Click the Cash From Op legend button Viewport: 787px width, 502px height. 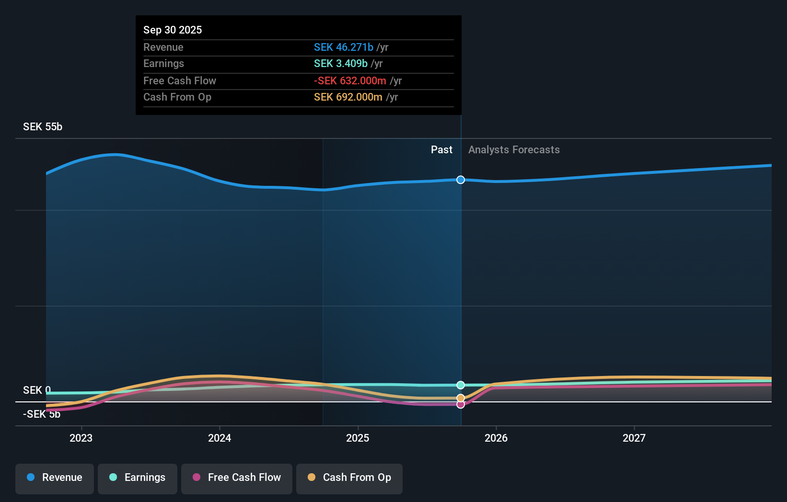(x=349, y=478)
